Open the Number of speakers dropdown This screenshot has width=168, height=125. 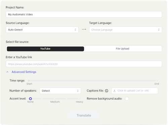60,91
